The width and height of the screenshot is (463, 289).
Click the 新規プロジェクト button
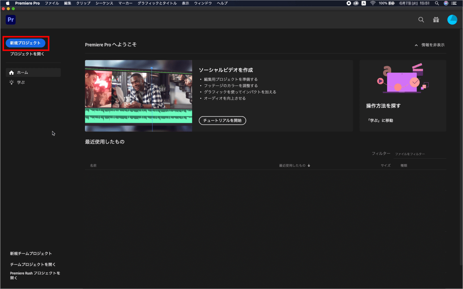(25, 43)
